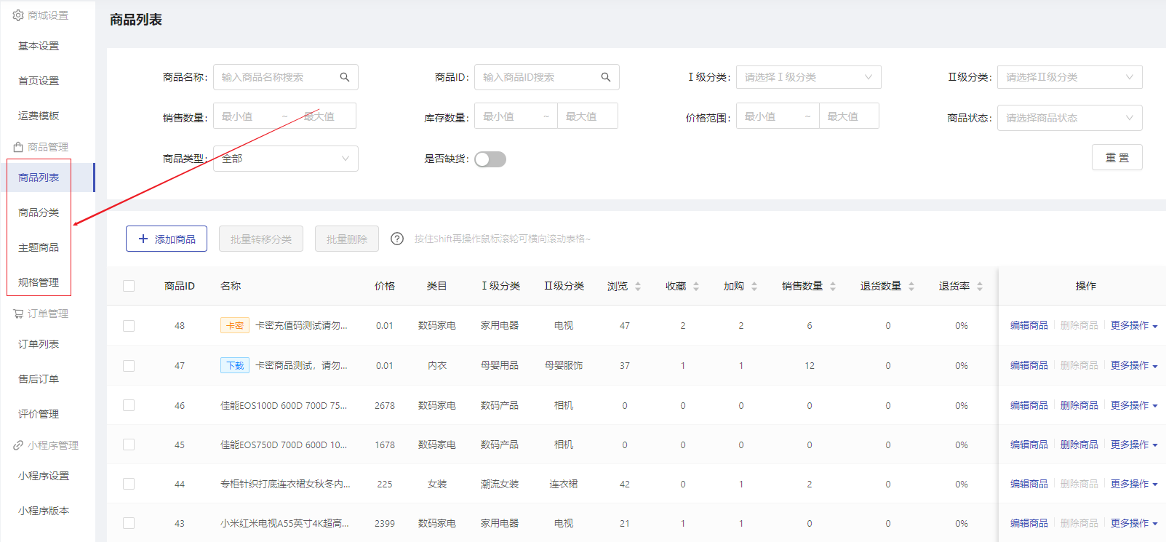
Task: Click the 重置 button
Action: (x=1117, y=157)
